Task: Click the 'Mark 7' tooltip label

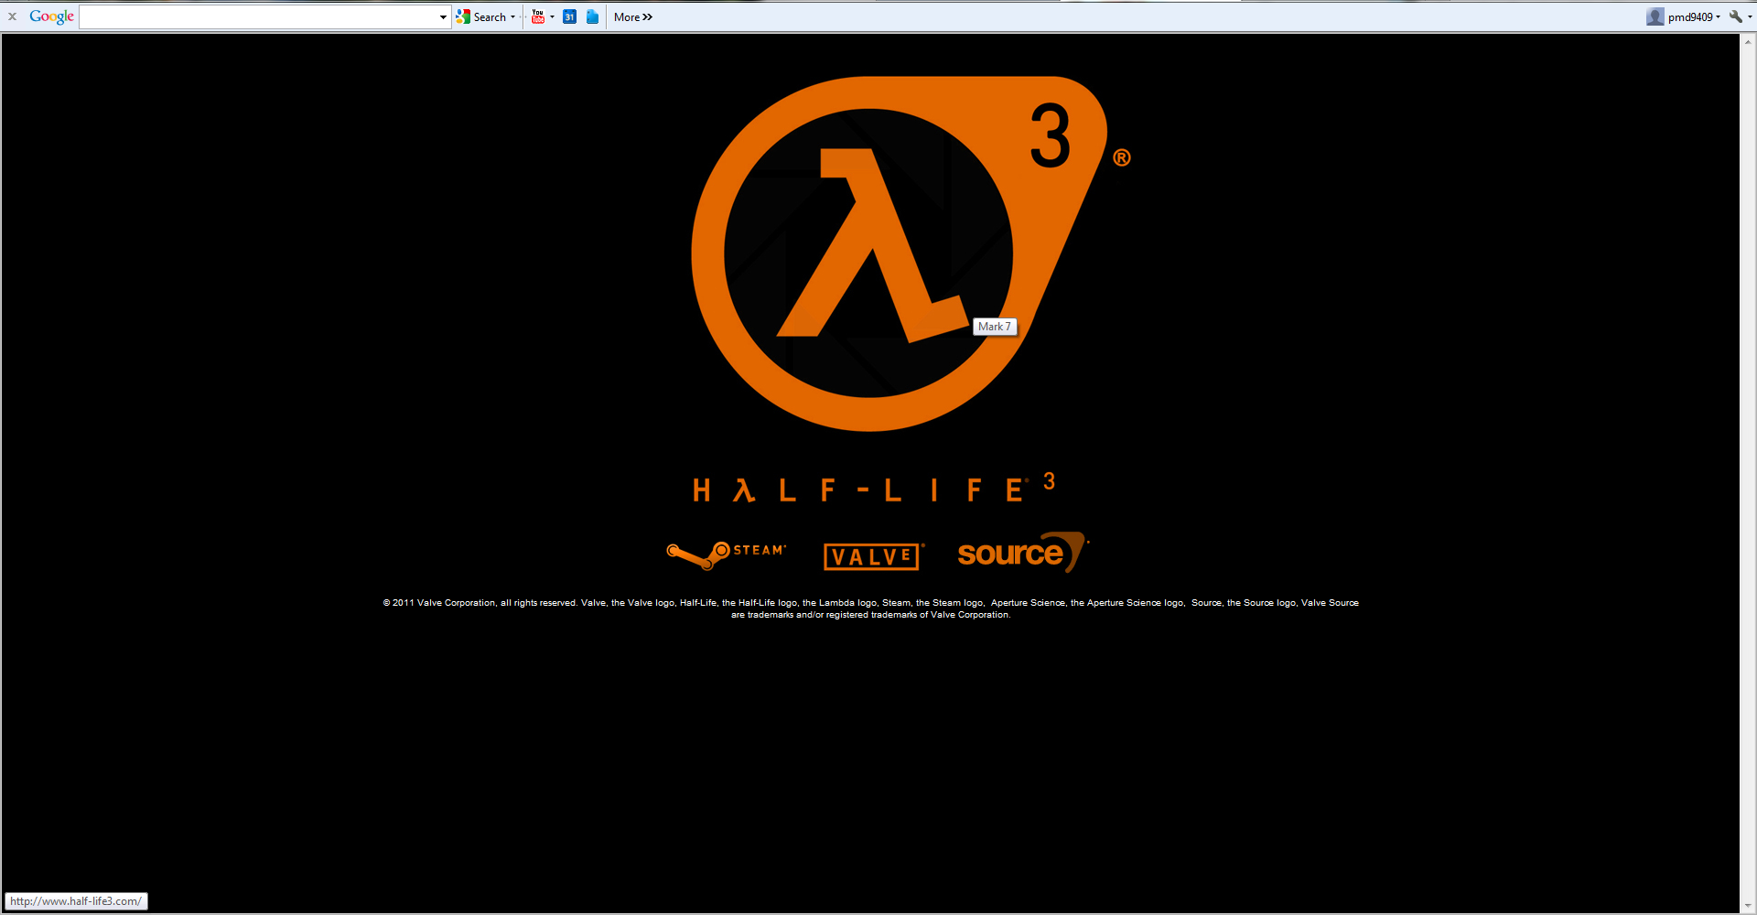Action: (995, 327)
